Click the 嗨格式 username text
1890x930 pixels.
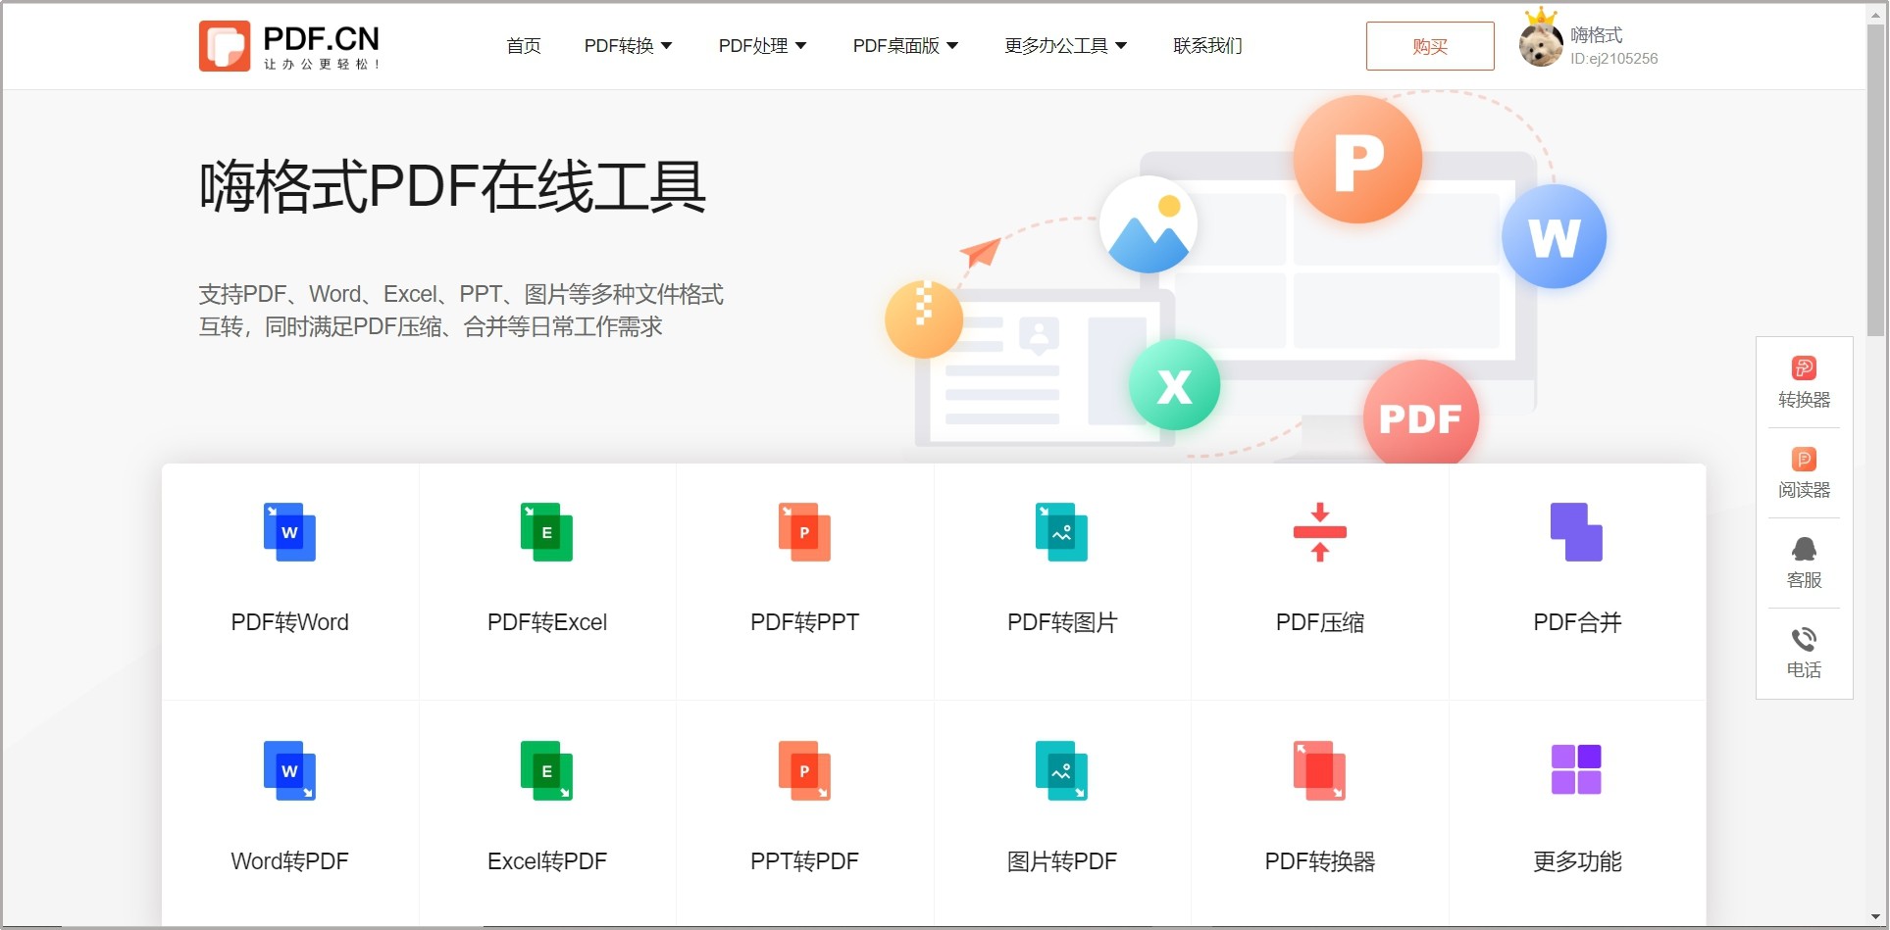(1596, 35)
